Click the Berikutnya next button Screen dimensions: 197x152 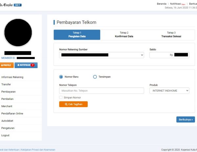(x=186, y=119)
